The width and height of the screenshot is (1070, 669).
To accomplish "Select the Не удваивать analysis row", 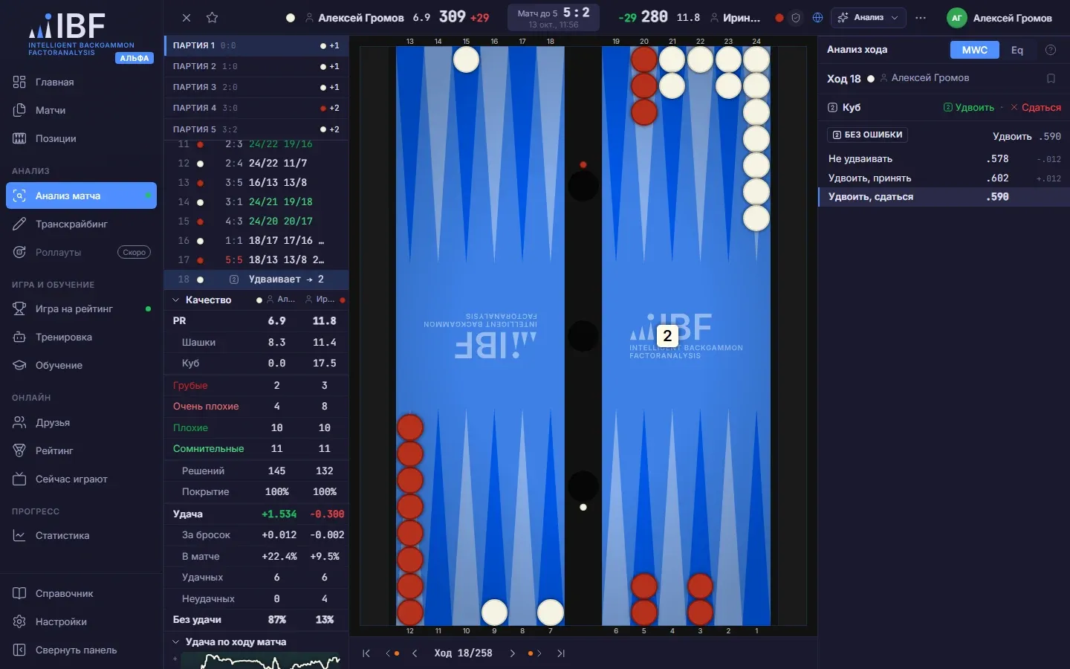I will [944, 159].
